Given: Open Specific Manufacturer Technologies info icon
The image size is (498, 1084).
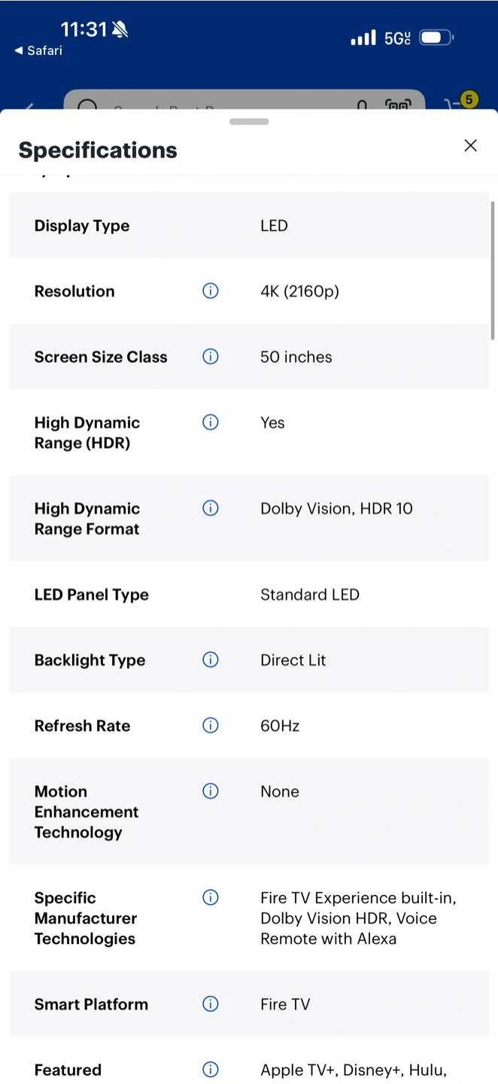Looking at the screenshot, I should [x=211, y=897].
